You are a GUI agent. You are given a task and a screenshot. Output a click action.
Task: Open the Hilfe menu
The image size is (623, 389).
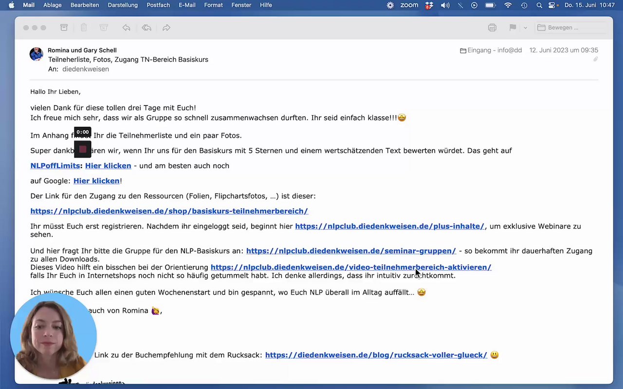266,5
